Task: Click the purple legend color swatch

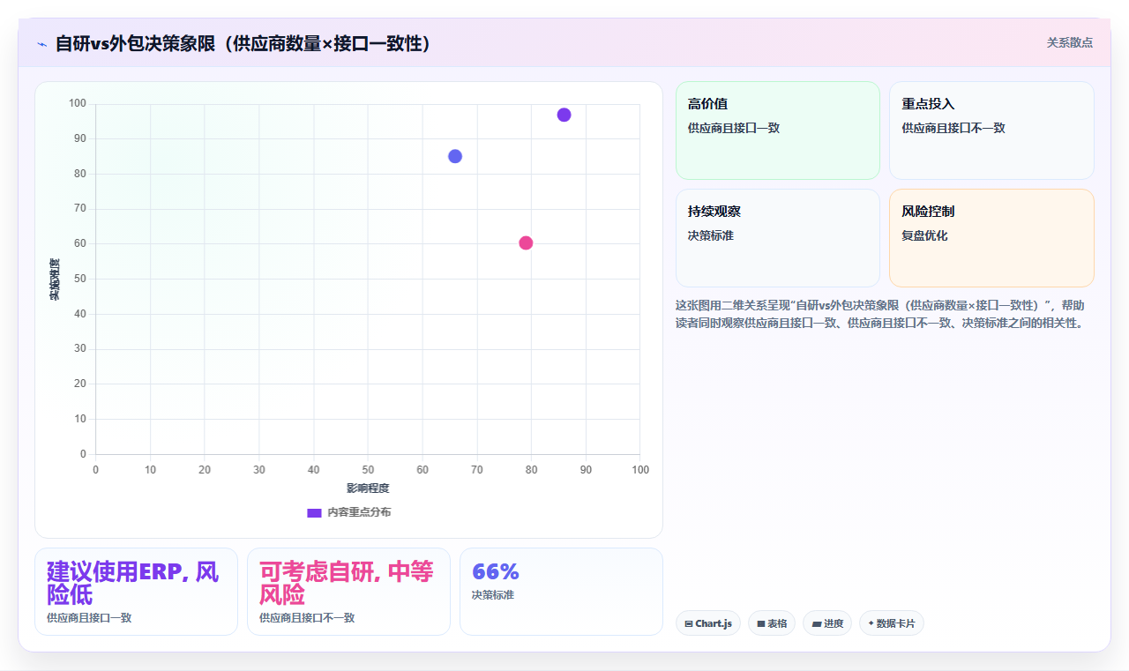Action: click(314, 512)
